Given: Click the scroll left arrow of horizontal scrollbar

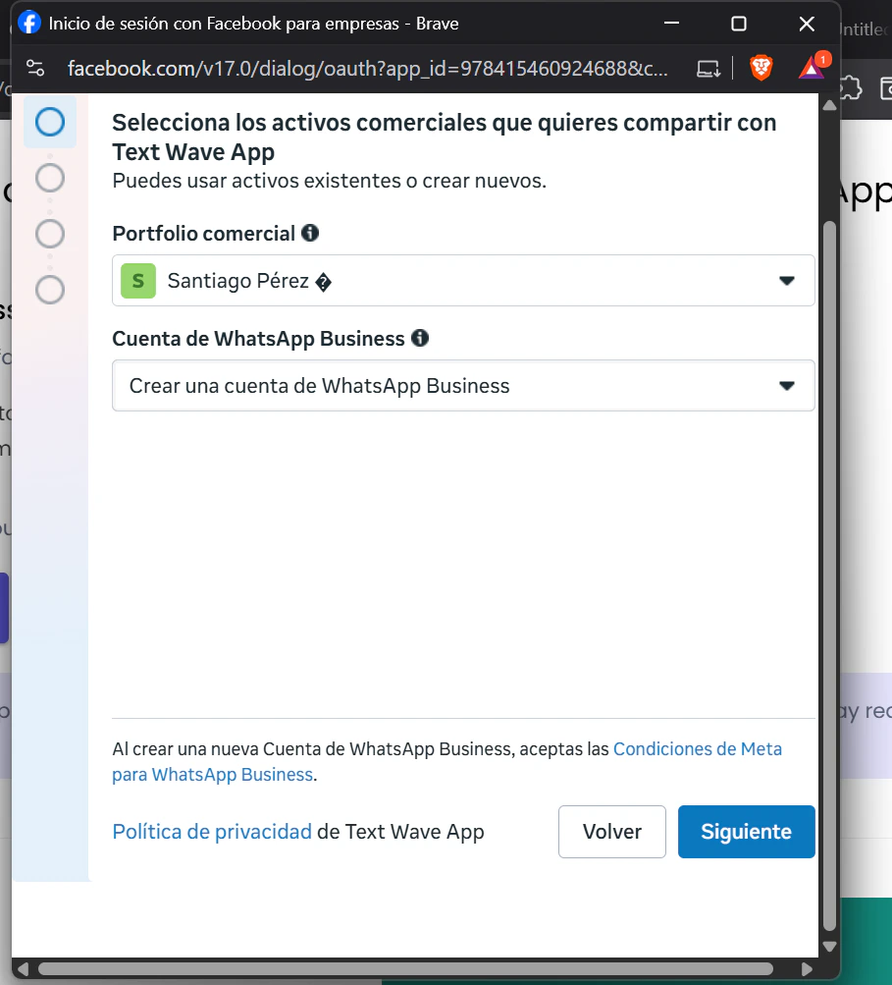Looking at the screenshot, I should 24,969.
